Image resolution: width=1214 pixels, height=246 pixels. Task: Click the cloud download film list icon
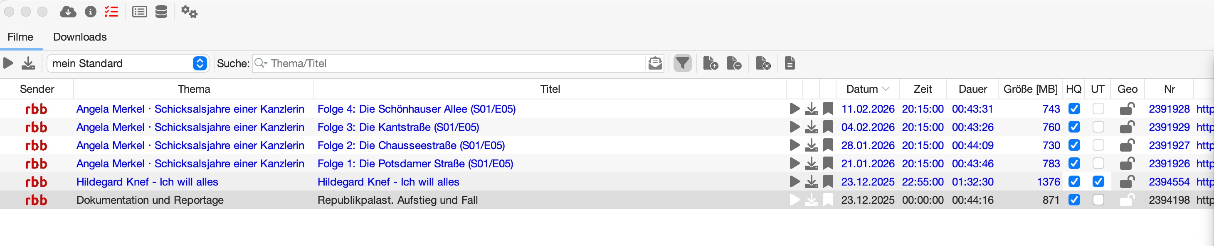click(x=68, y=12)
